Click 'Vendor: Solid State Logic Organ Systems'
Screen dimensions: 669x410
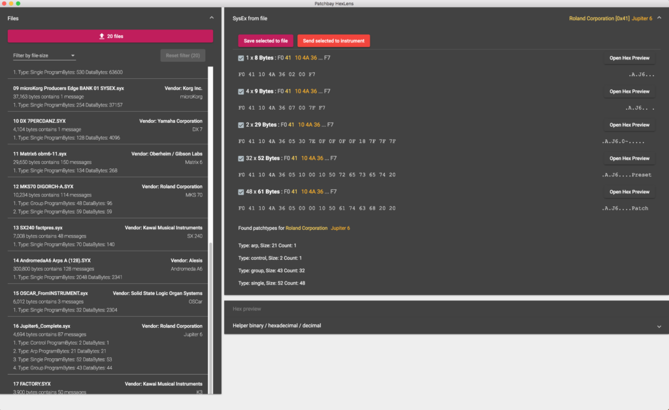pos(157,293)
